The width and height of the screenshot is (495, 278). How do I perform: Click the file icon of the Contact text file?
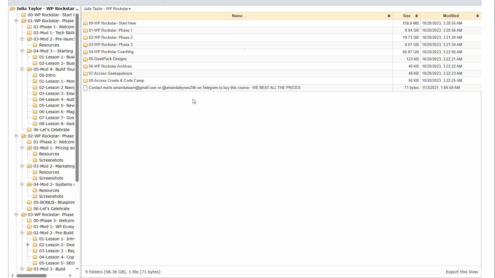coord(85,88)
